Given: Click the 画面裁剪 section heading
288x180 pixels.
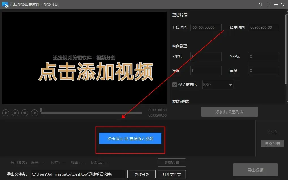Looking at the screenshot, I should tap(180, 46).
